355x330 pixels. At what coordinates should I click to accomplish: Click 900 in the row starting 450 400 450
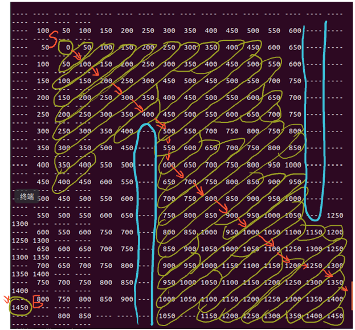pos(274,181)
